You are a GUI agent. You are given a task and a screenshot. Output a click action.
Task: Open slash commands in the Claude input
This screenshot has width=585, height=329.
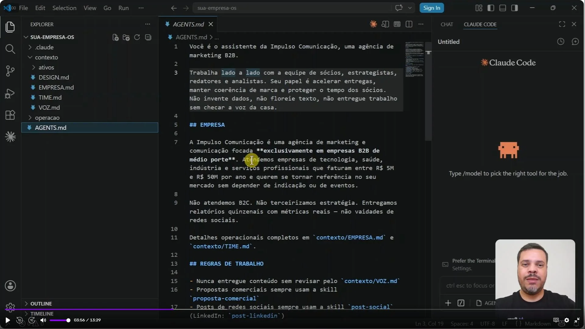click(x=461, y=303)
